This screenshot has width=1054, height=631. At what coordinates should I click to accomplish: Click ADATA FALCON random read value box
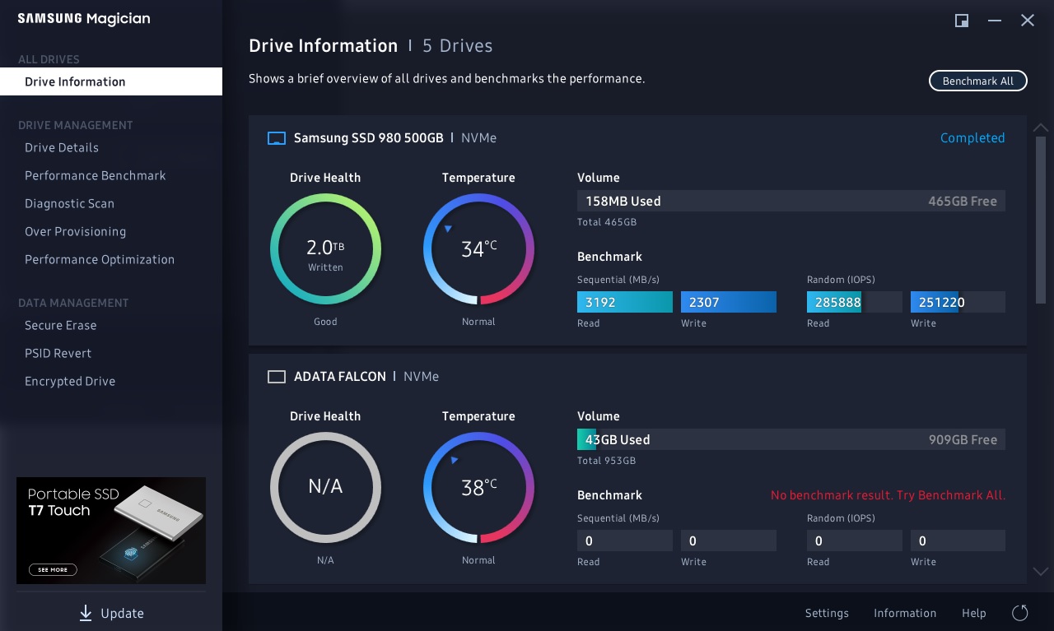(855, 541)
